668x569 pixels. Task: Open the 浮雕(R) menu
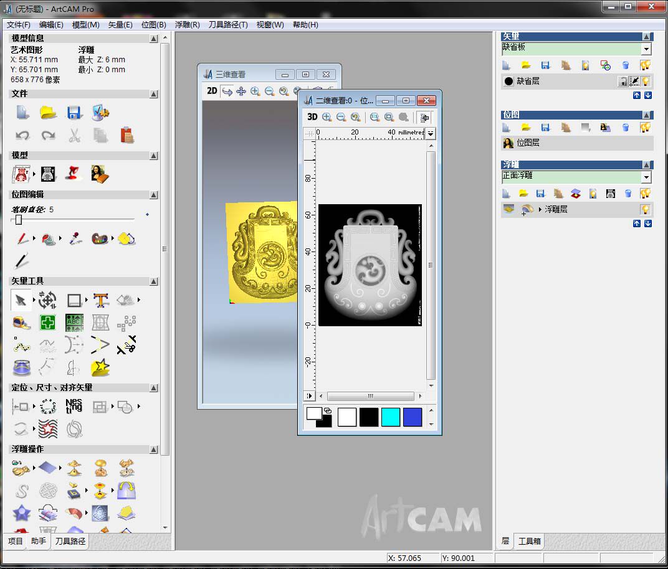(x=187, y=25)
